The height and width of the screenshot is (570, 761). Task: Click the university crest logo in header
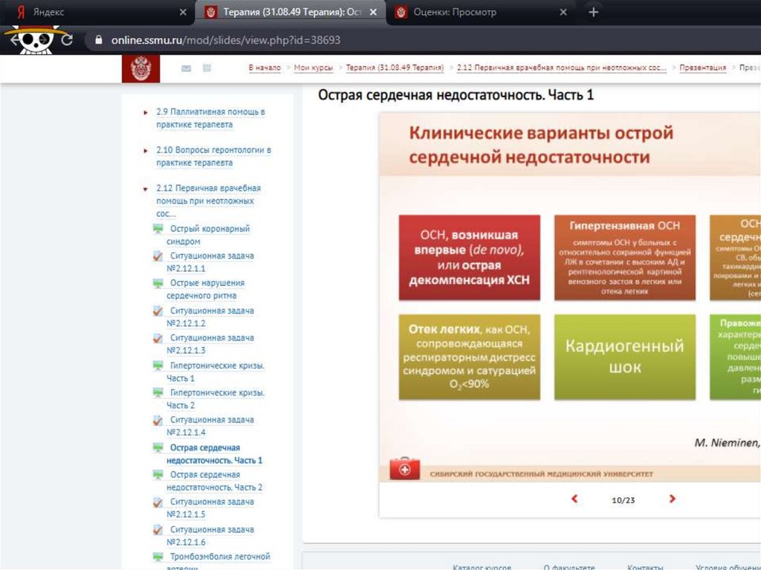tap(140, 68)
